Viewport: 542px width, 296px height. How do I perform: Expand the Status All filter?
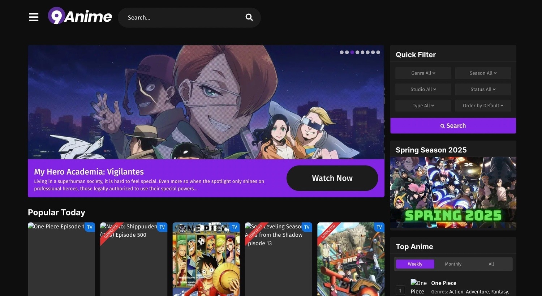[483, 89]
